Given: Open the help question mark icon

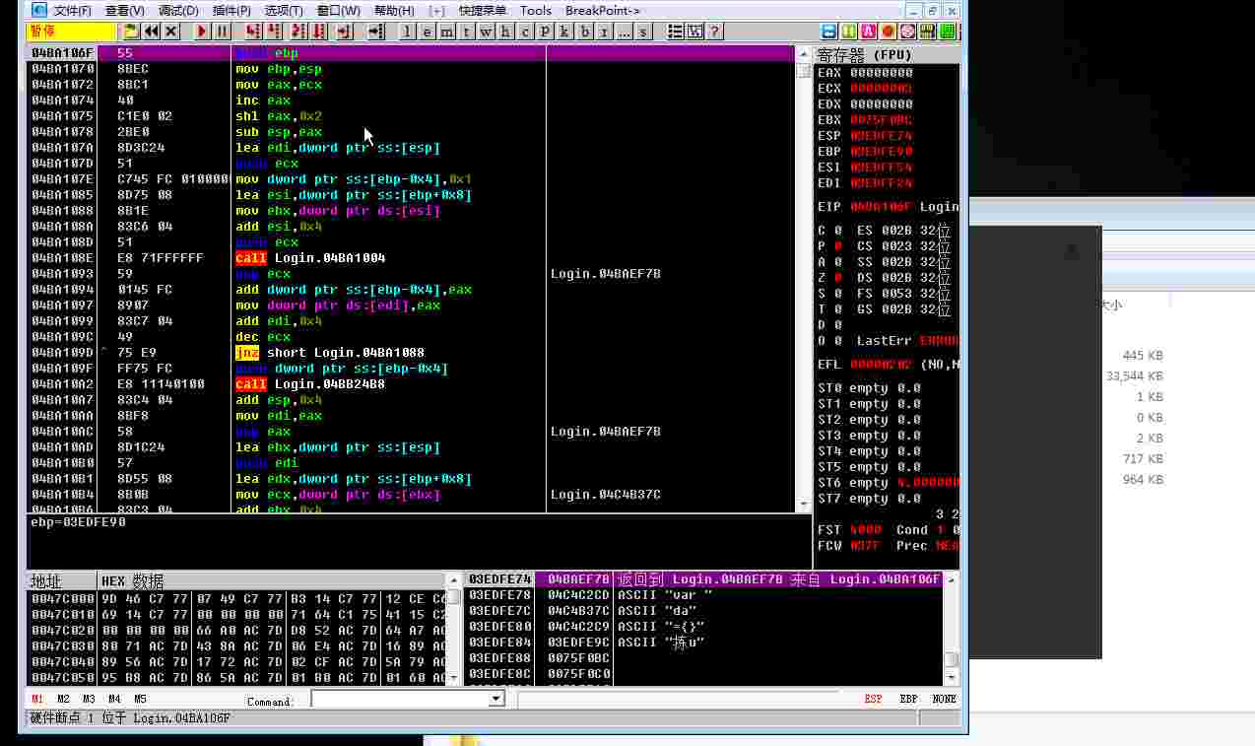Looking at the screenshot, I should (x=715, y=32).
